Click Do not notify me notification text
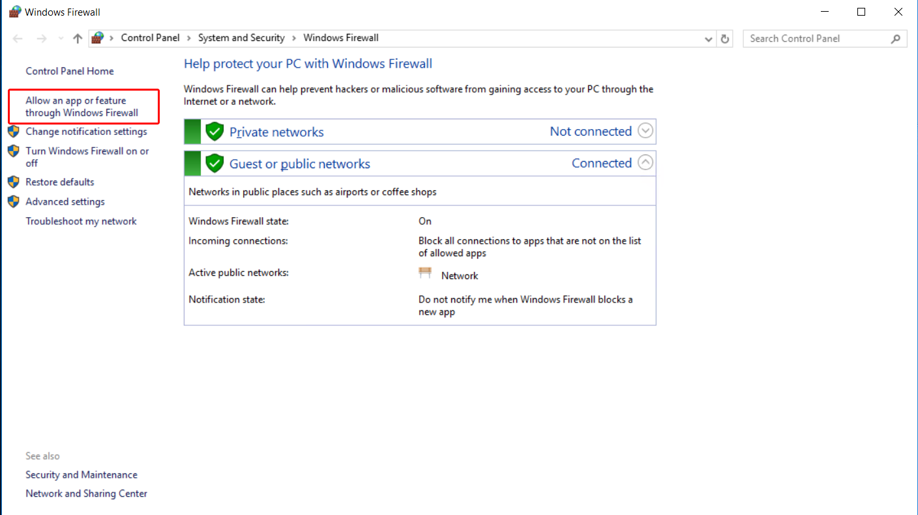Screen dimensions: 918x515 pos(526,305)
